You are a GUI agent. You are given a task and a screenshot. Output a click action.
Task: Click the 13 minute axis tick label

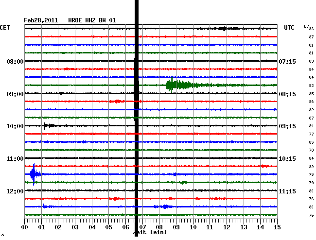pos(244,227)
